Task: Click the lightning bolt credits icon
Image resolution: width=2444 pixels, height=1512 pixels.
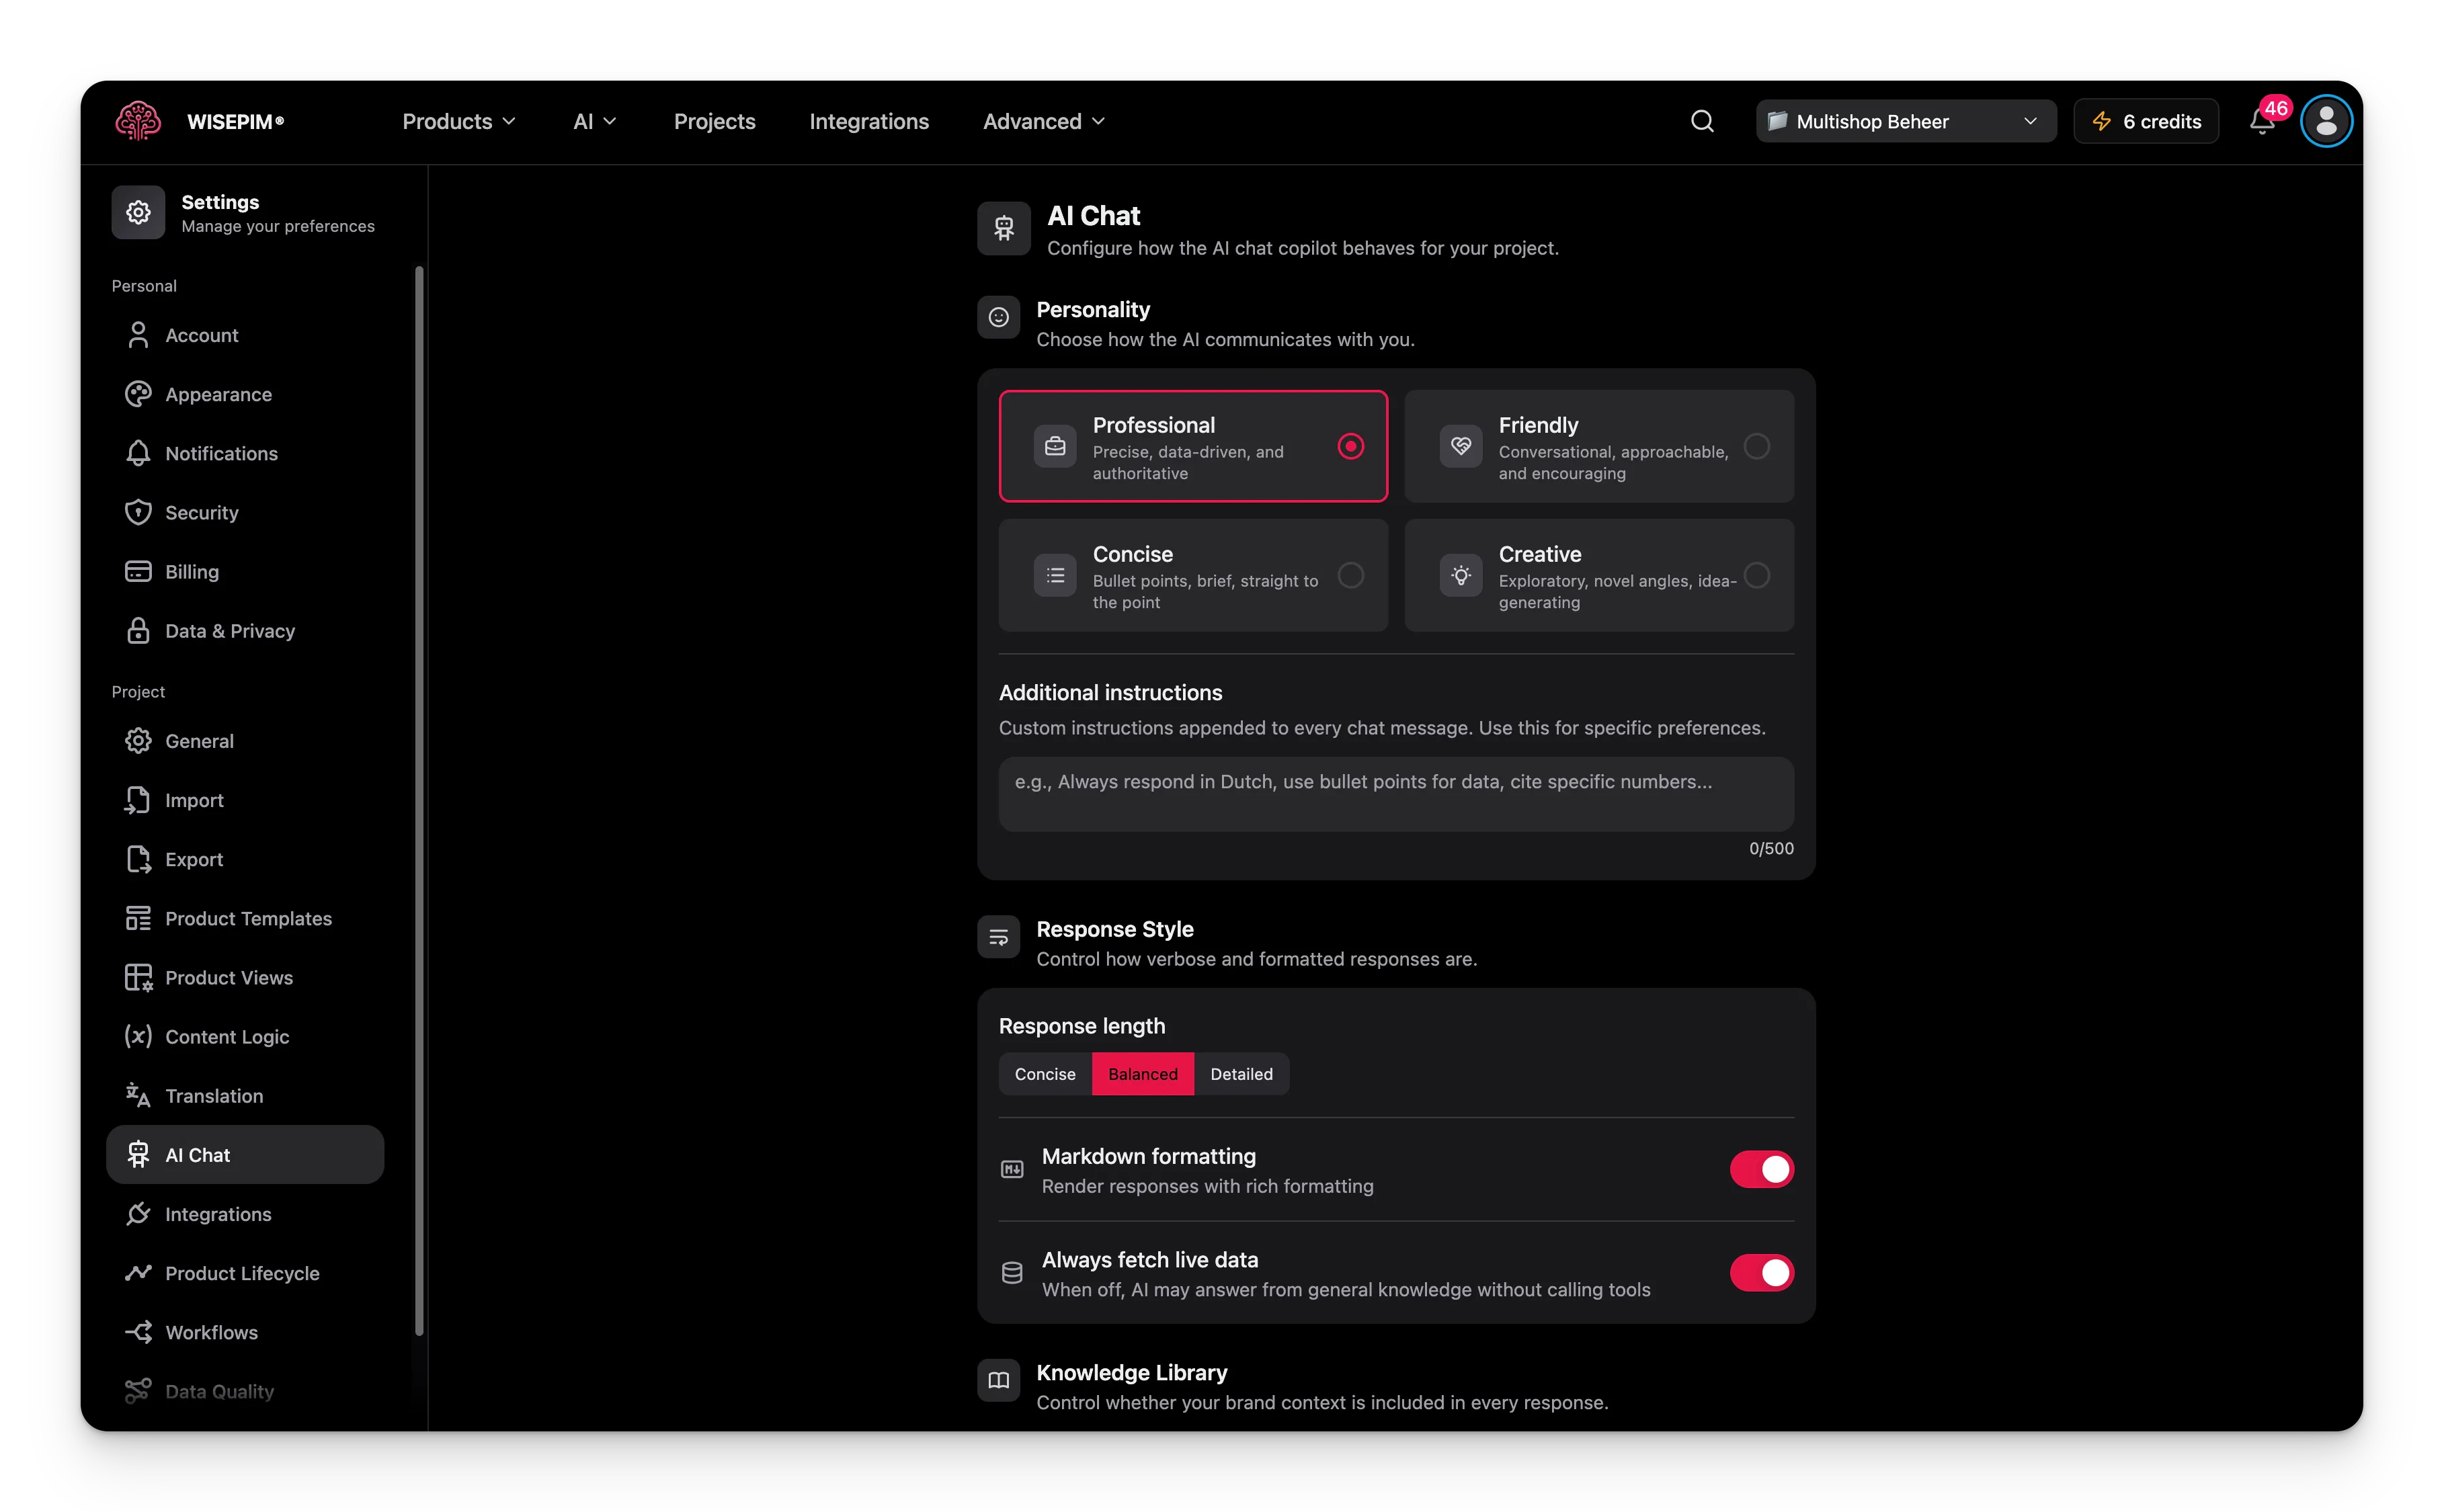Action: pos(2102,121)
